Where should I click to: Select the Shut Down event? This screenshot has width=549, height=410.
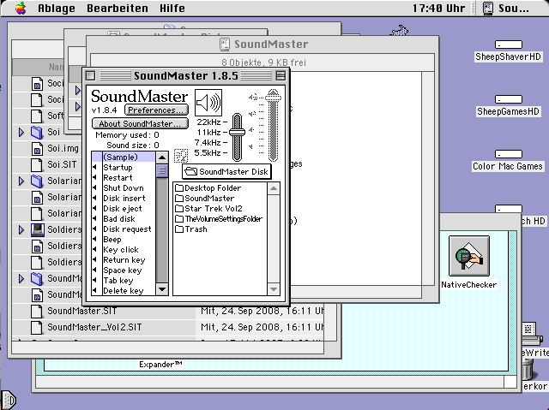(123, 188)
